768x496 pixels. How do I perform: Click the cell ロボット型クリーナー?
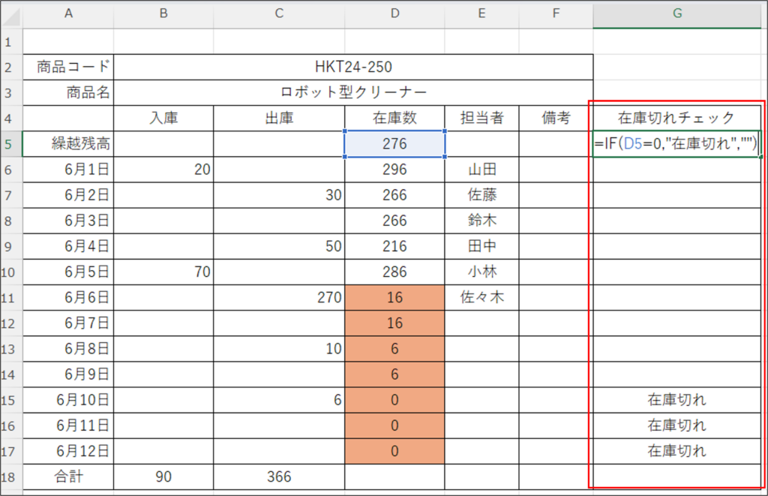point(353,92)
